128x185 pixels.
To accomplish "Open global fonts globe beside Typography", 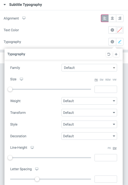I will tap(112, 42).
